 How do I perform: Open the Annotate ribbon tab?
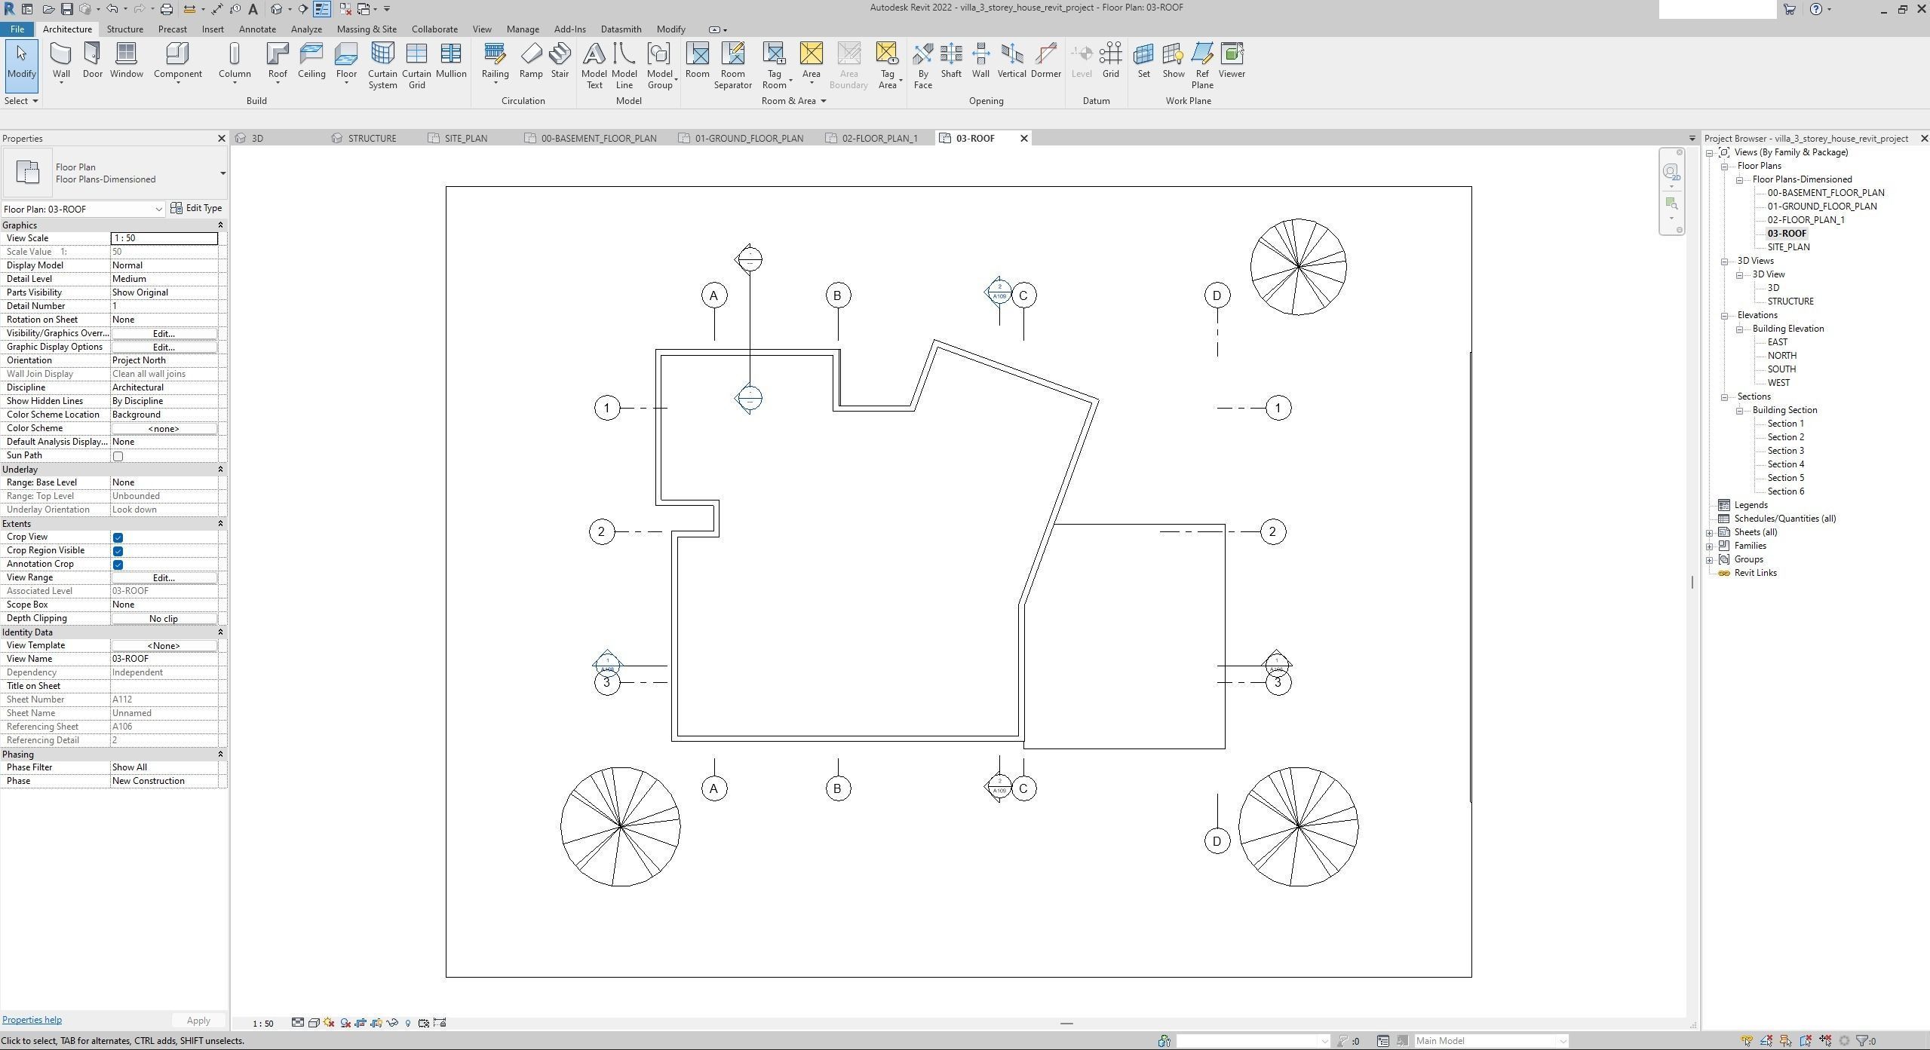256,29
